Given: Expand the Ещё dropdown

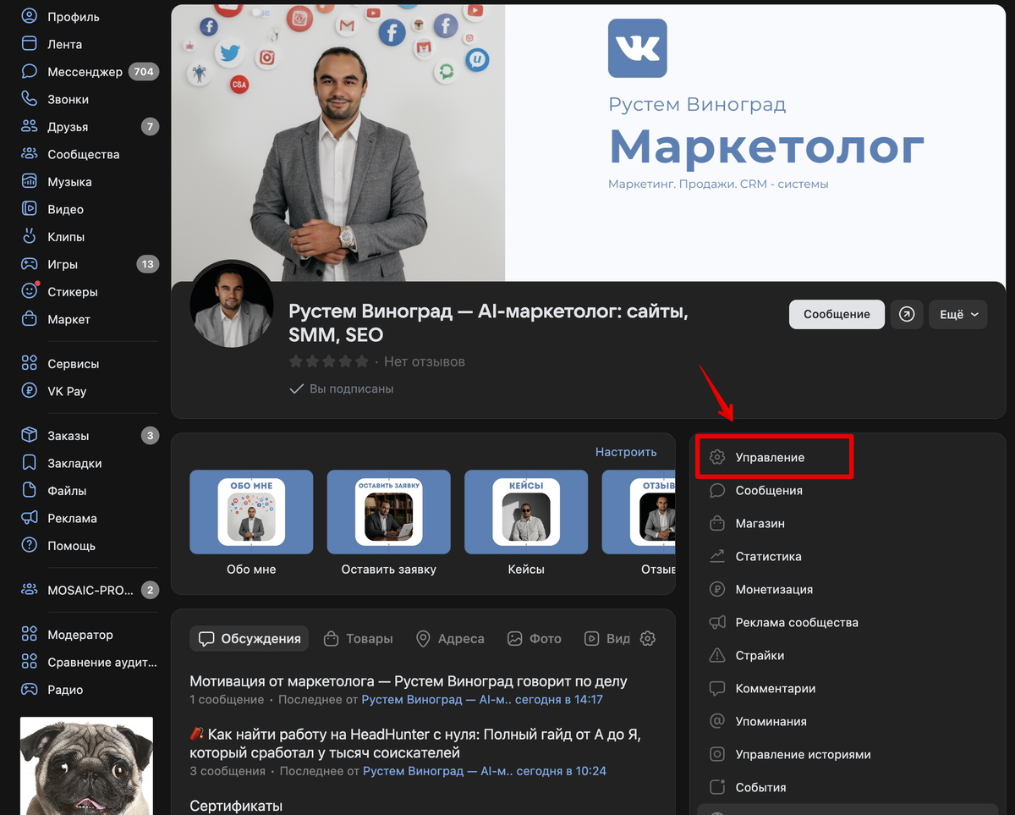Looking at the screenshot, I should pos(957,314).
